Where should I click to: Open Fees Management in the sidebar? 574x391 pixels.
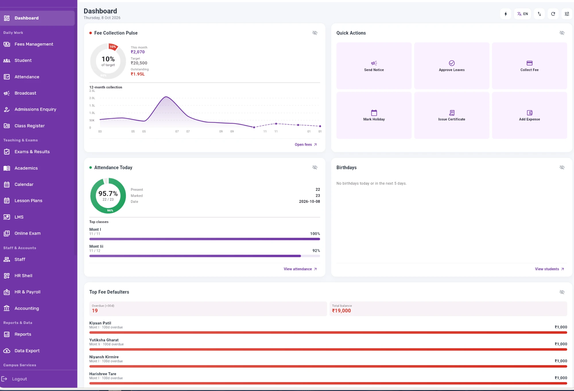pyautogui.click(x=37, y=44)
